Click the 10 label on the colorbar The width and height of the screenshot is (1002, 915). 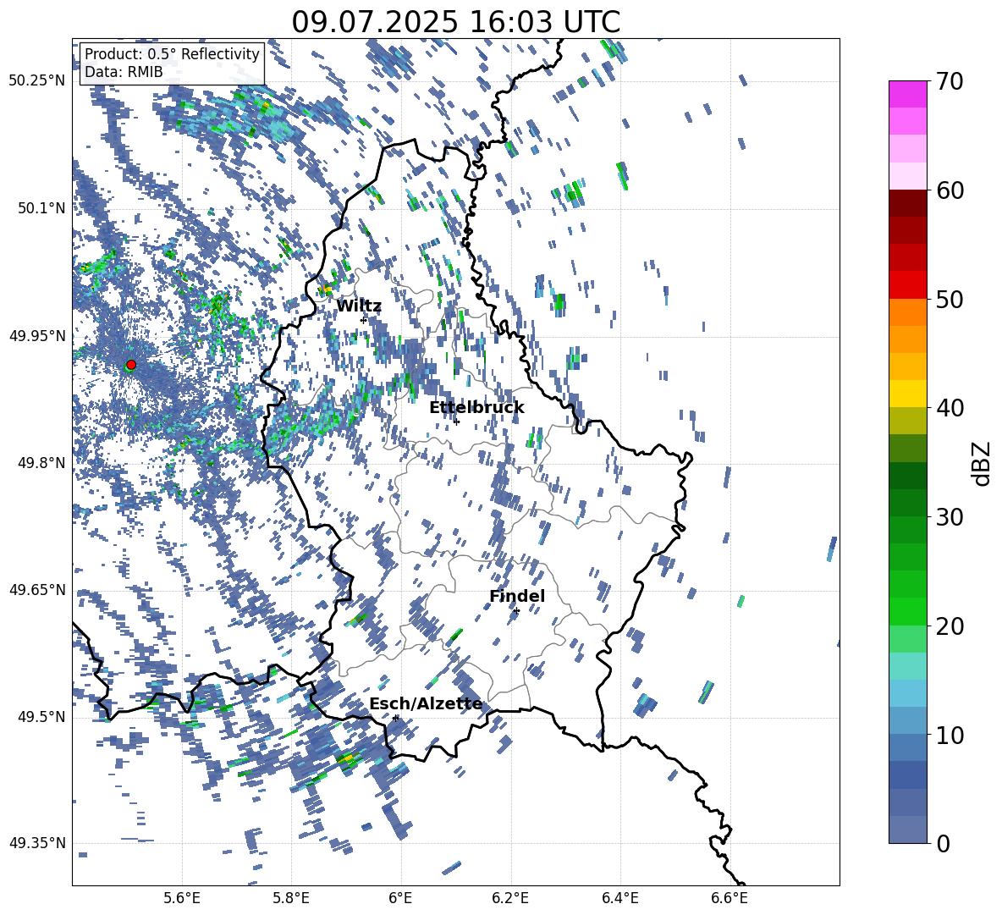949,735
